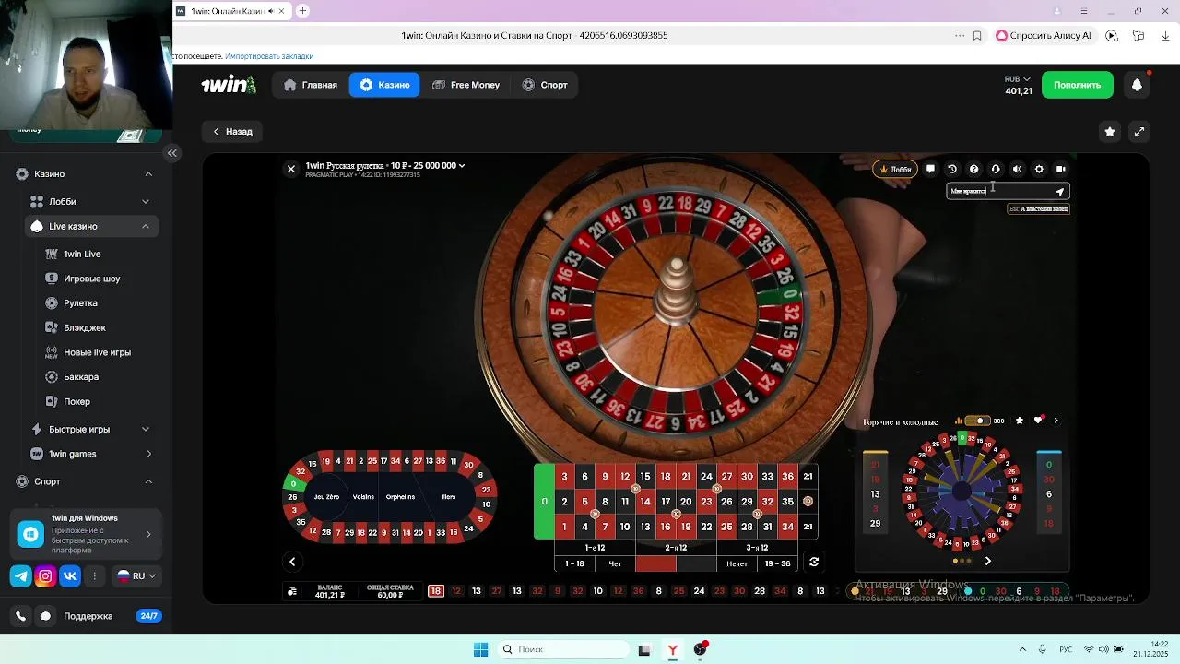Image resolution: width=1180 pixels, height=664 pixels.
Task: Open the game chat icon
Action: 931,169
